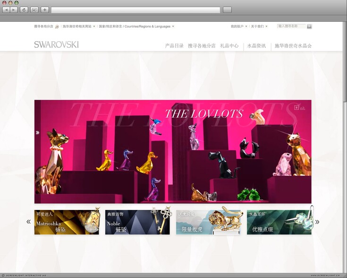Submit search with the arrow icon

coord(309,26)
